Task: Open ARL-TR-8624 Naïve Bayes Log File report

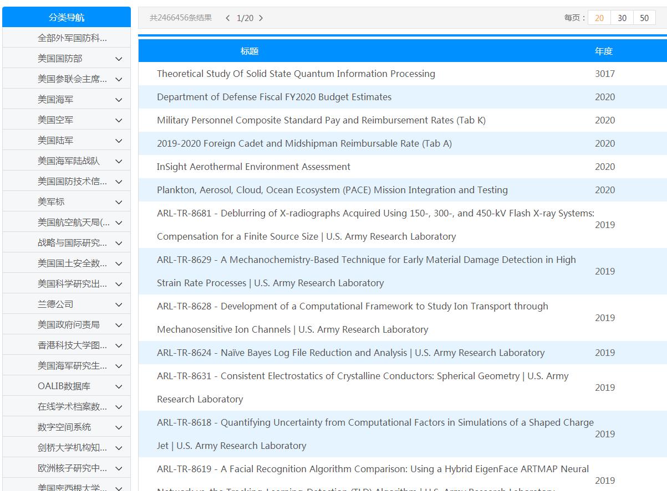Action: point(350,353)
